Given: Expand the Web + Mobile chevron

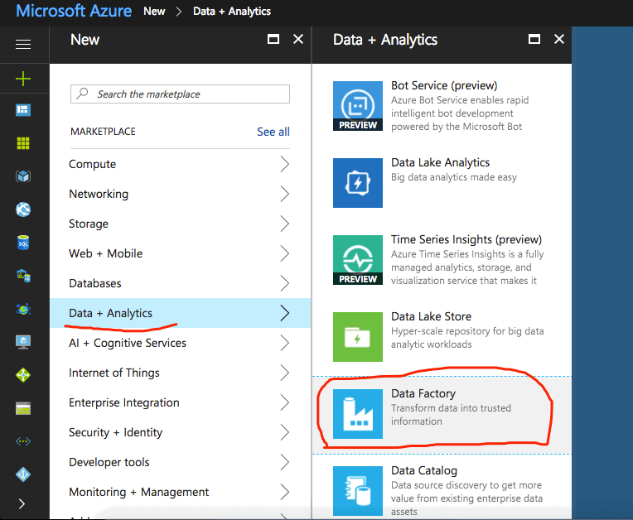Looking at the screenshot, I should [x=285, y=253].
